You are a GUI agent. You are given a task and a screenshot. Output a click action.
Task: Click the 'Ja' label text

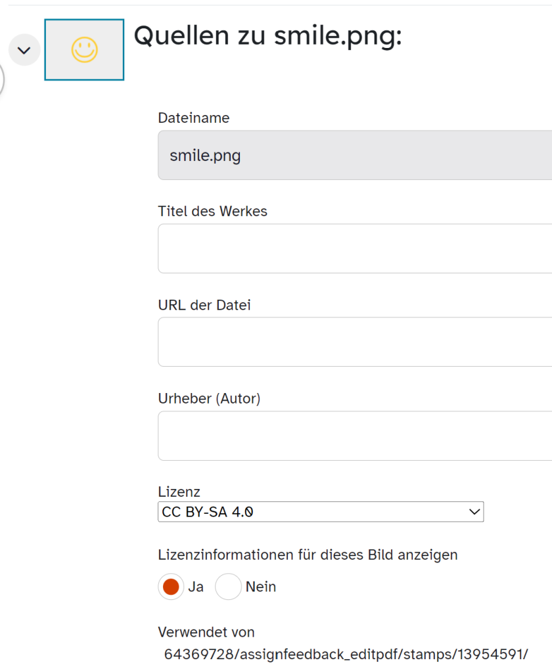point(196,587)
